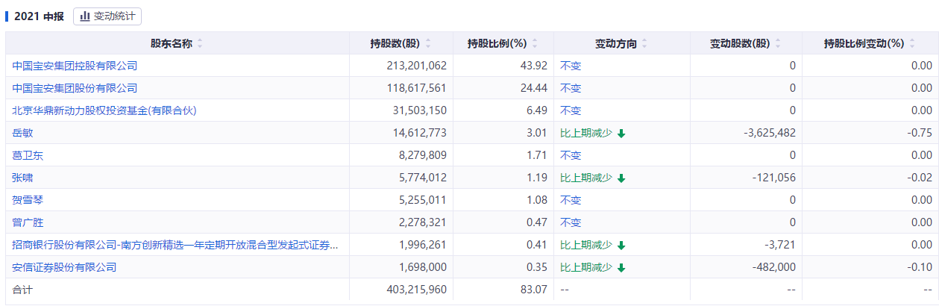
Task: Click 比上期减少 in 张啸 row
Action: point(586,178)
